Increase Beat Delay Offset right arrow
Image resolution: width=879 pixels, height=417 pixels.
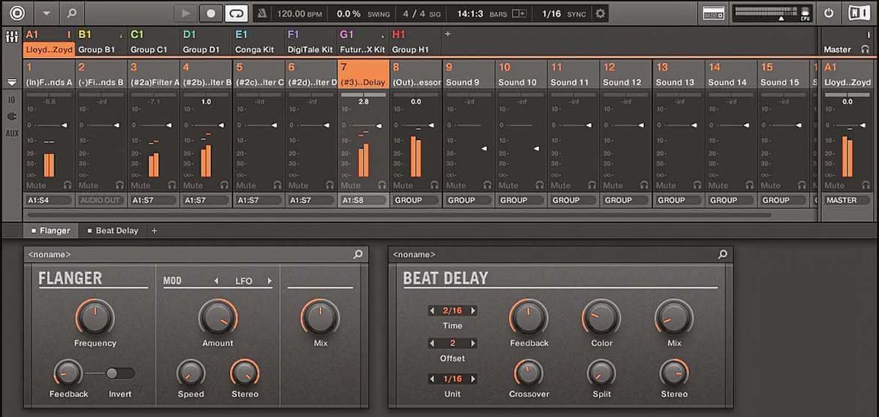[473, 343]
